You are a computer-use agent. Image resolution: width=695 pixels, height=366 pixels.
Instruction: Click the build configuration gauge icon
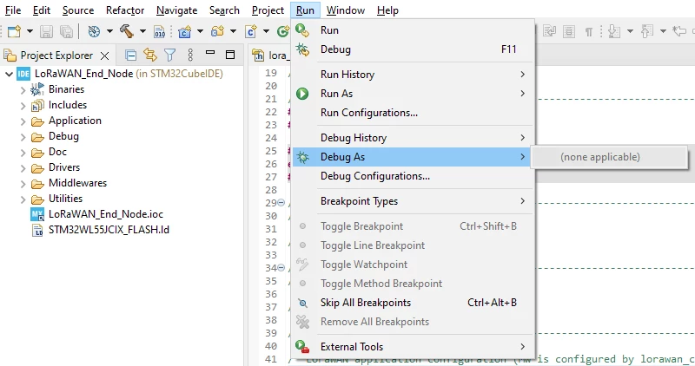pos(94,31)
